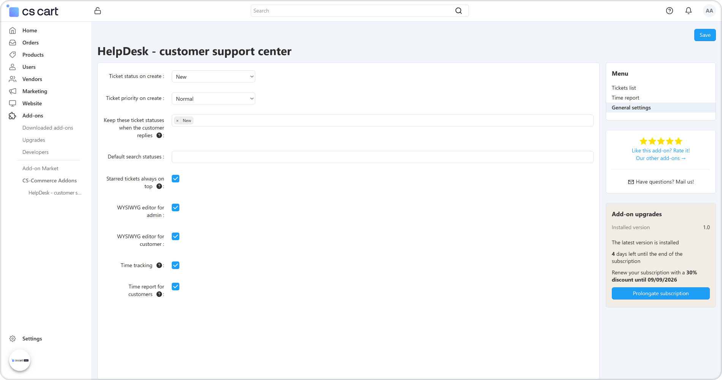Click the round cs cart widget button

[20, 360]
